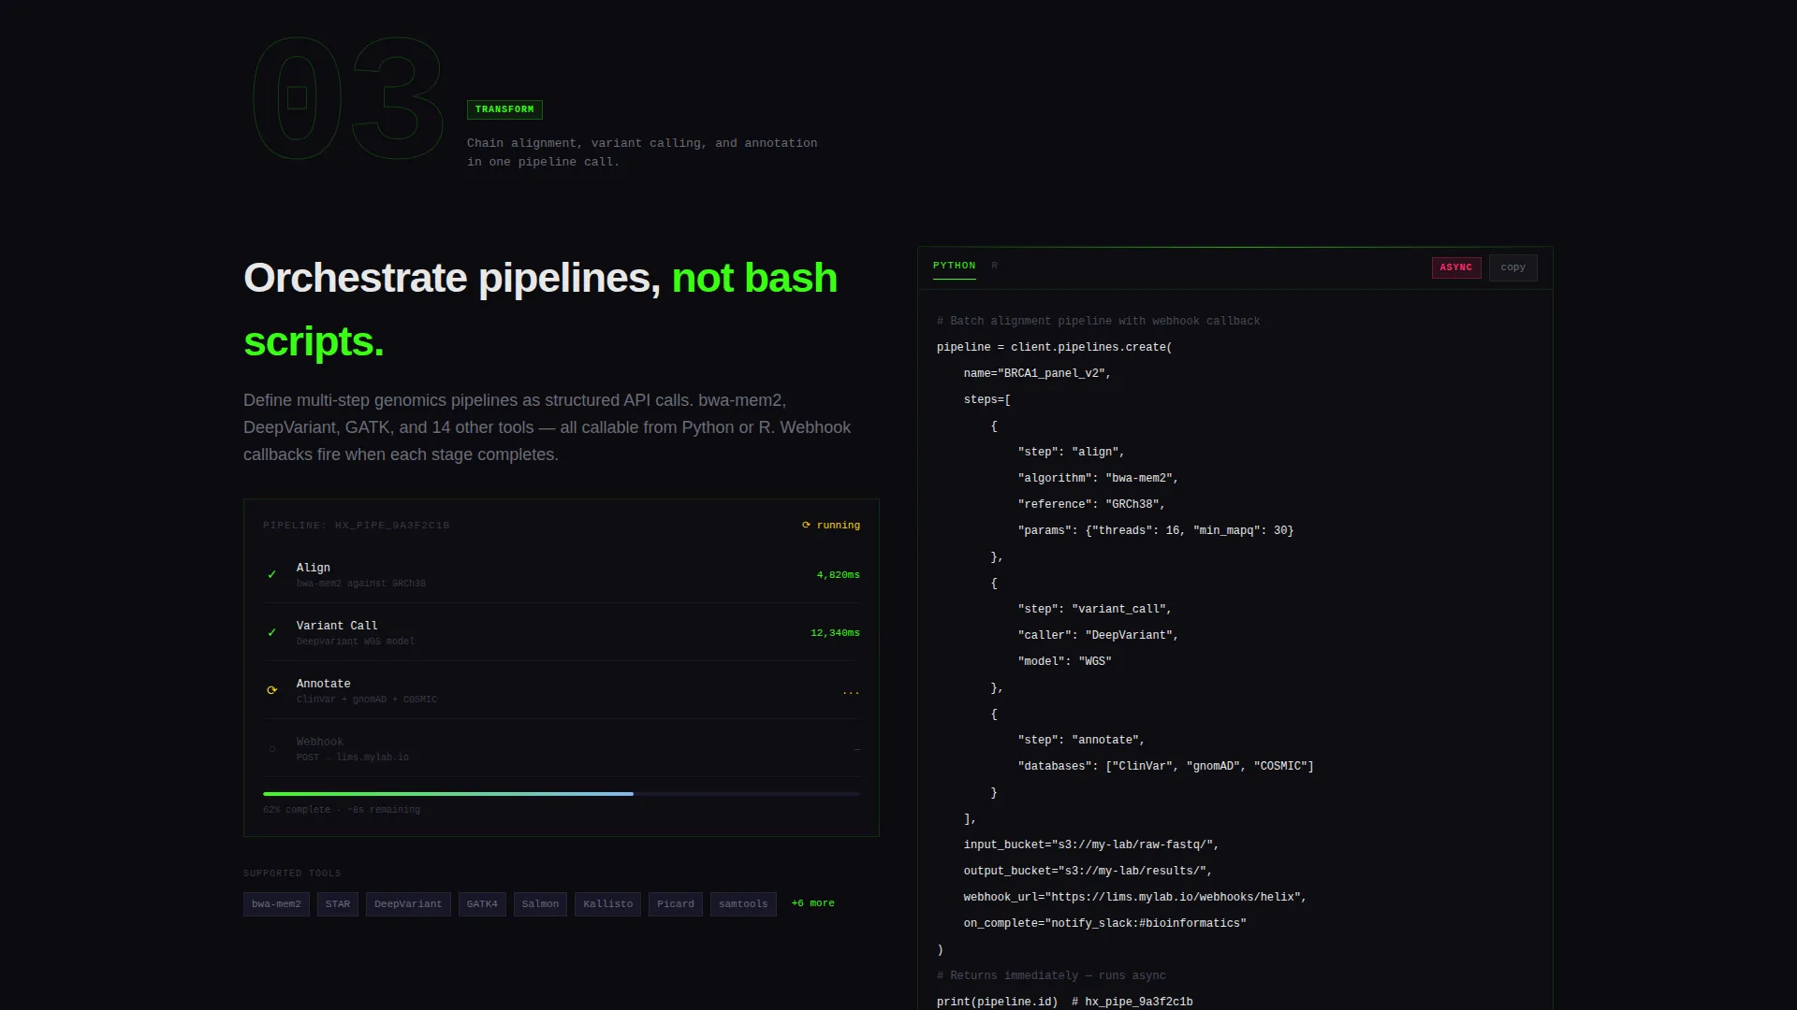
Task: Click the bwa-mem2 tool tag
Action: tap(276, 904)
